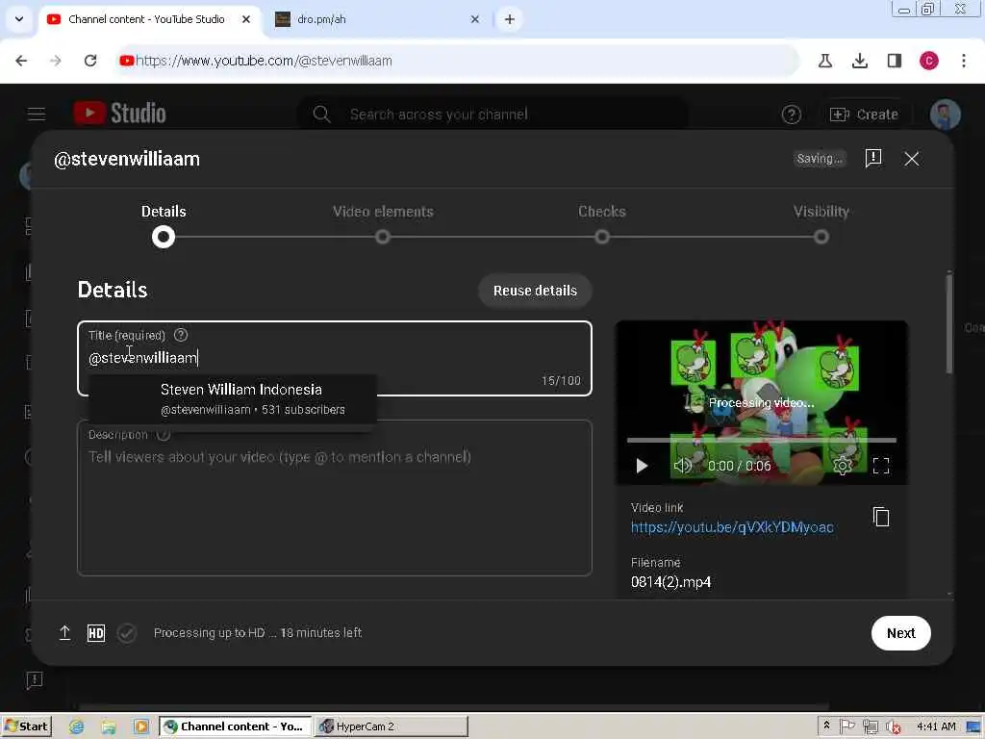This screenshot has height=739, width=985.
Task: Click the sidebar send feedback icon
Action: [x=35, y=679]
